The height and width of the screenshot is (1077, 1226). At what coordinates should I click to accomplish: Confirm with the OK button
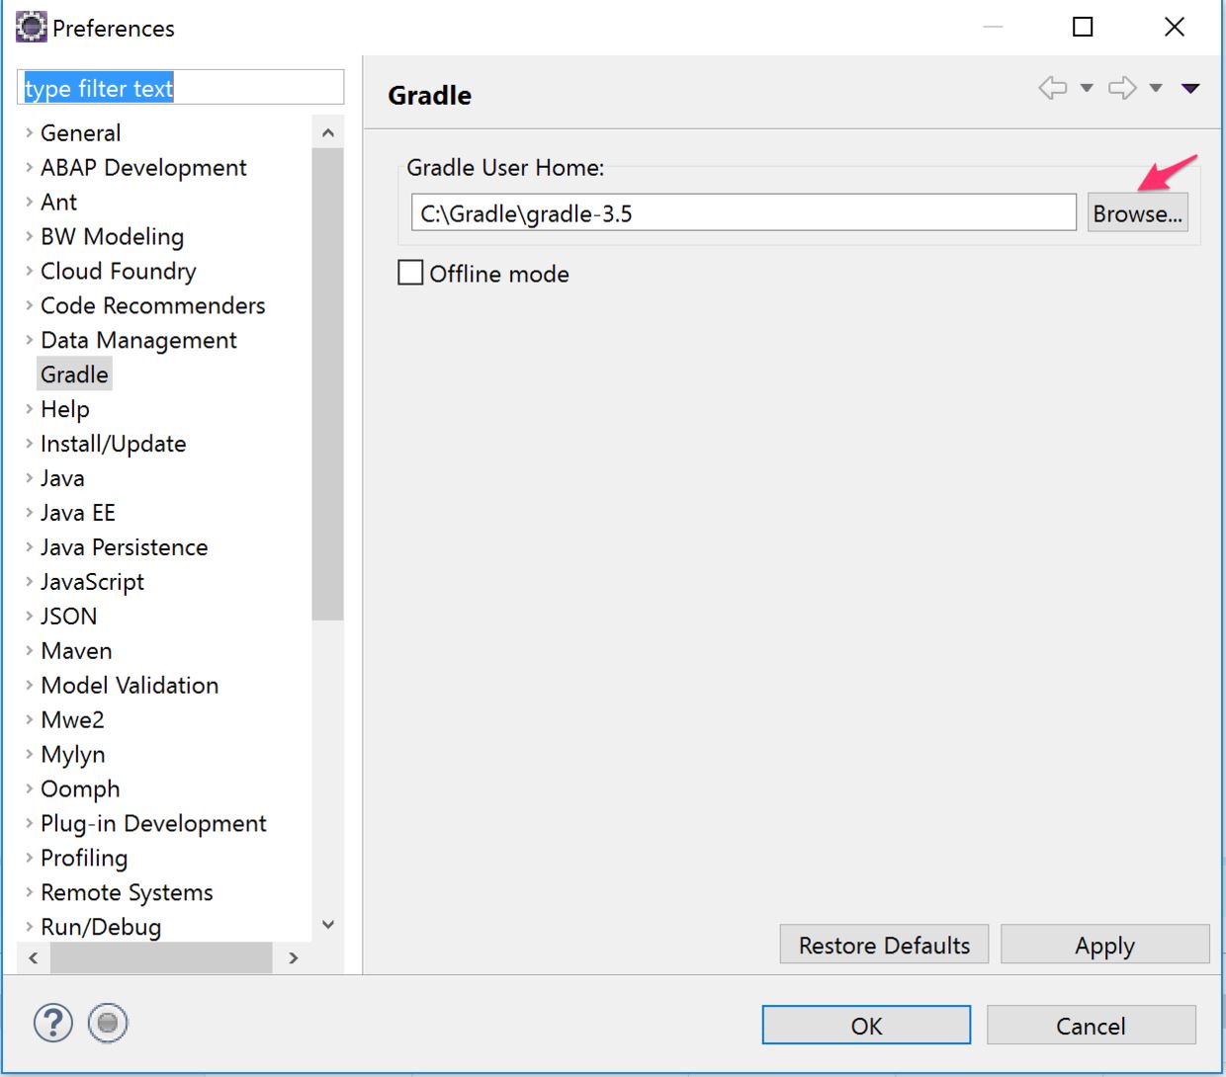click(x=866, y=1025)
